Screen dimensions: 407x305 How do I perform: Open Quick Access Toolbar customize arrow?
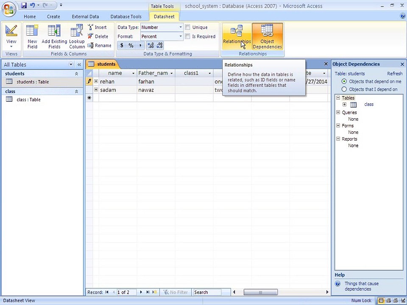pos(61,5)
